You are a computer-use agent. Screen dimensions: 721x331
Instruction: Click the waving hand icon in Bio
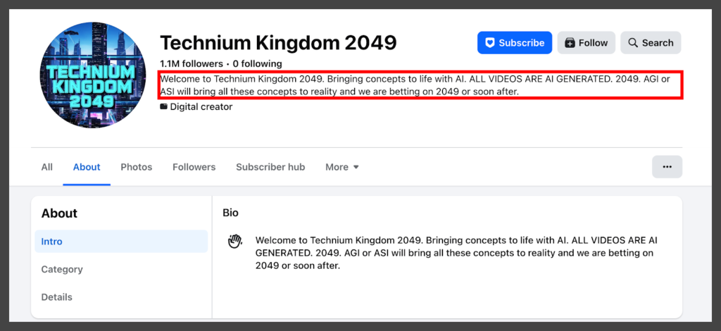pyautogui.click(x=235, y=242)
